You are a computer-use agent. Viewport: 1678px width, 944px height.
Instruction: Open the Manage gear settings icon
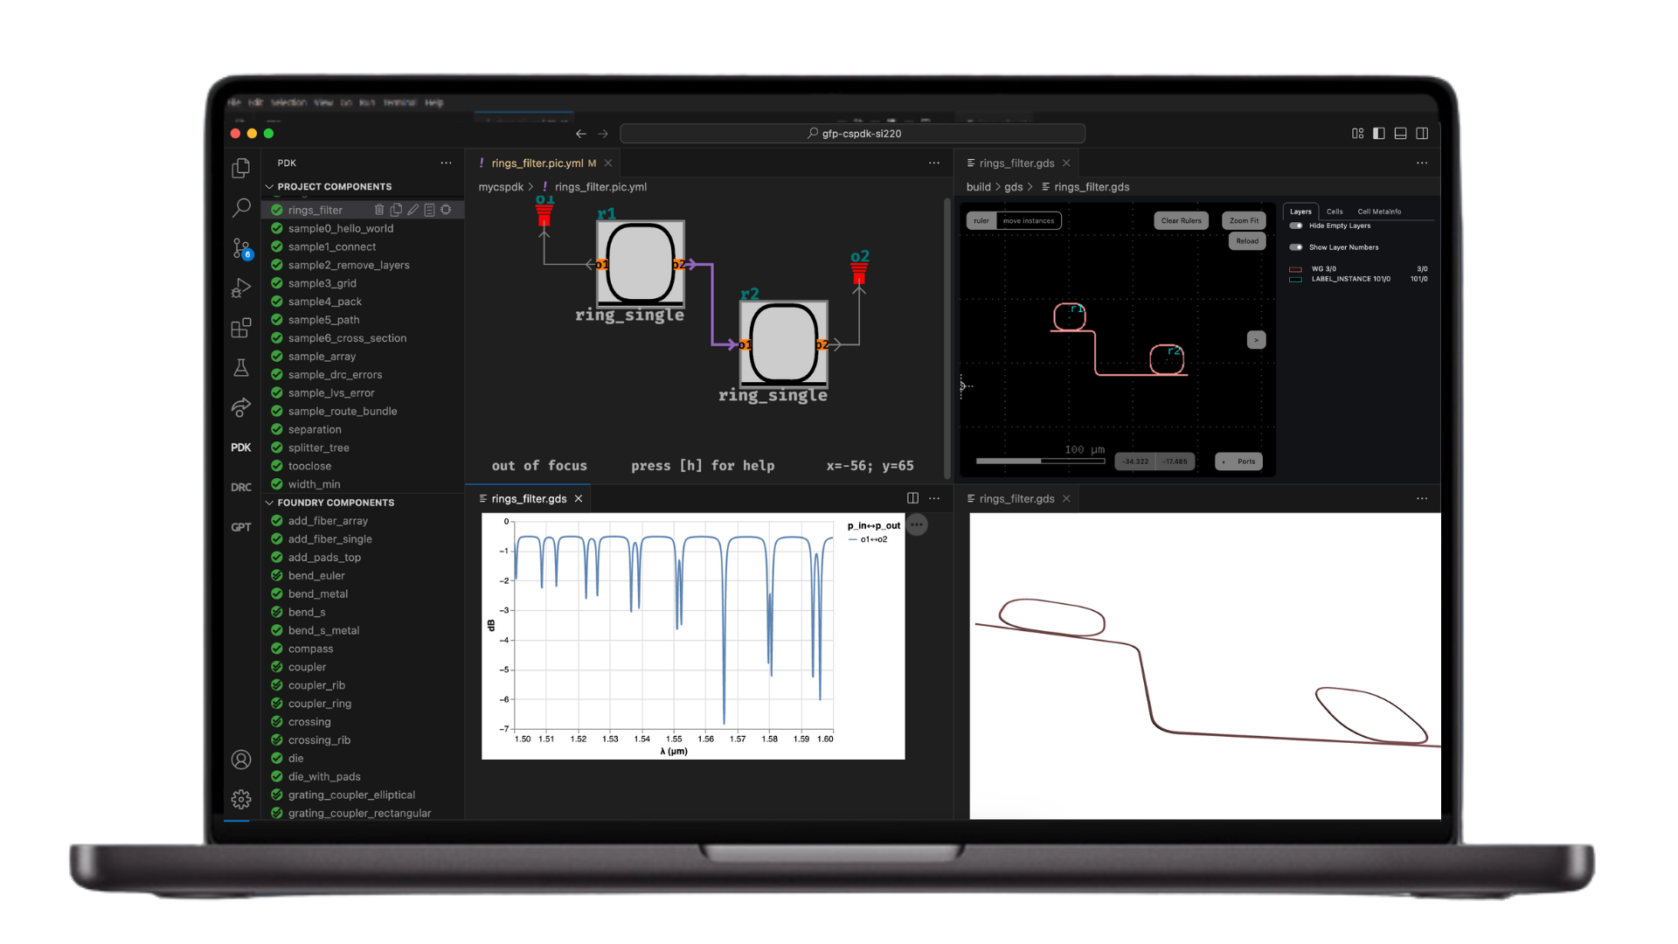241,799
